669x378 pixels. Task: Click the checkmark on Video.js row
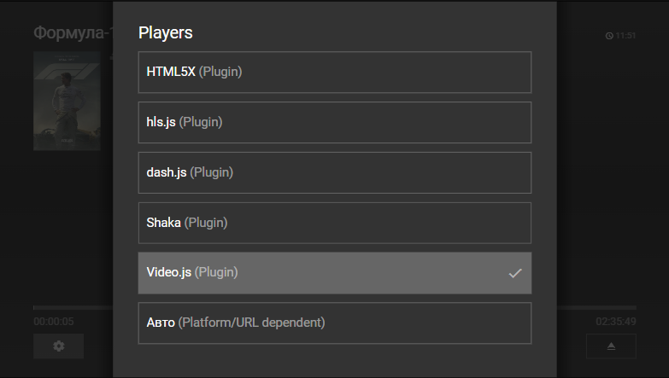pos(514,273)
